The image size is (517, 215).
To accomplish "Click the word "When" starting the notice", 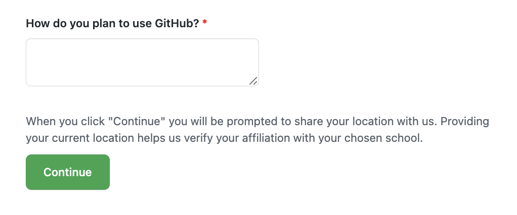I will [x=41, y=121].
